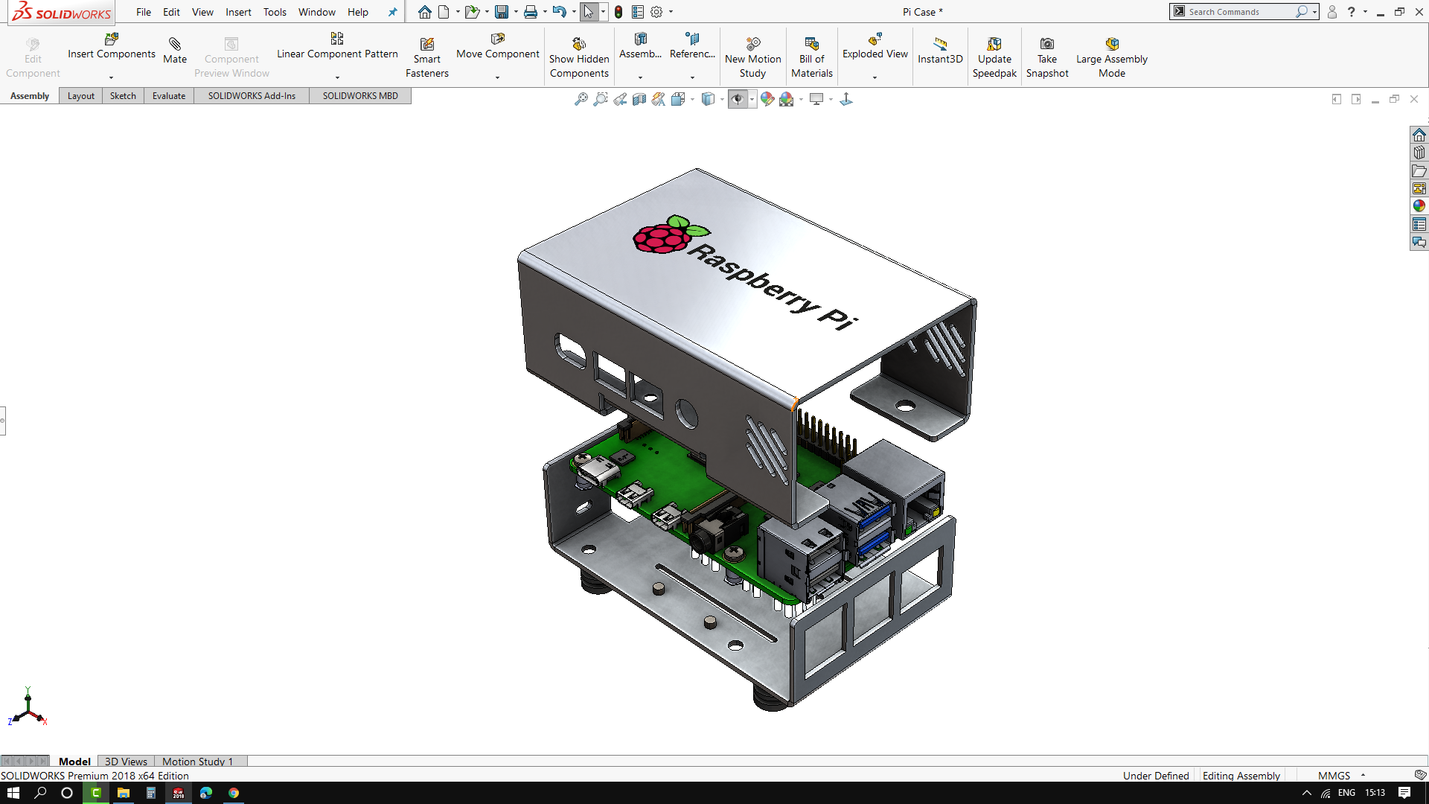
Task: Click in the Search Commands field
Action: click(x=1239, y=12)
